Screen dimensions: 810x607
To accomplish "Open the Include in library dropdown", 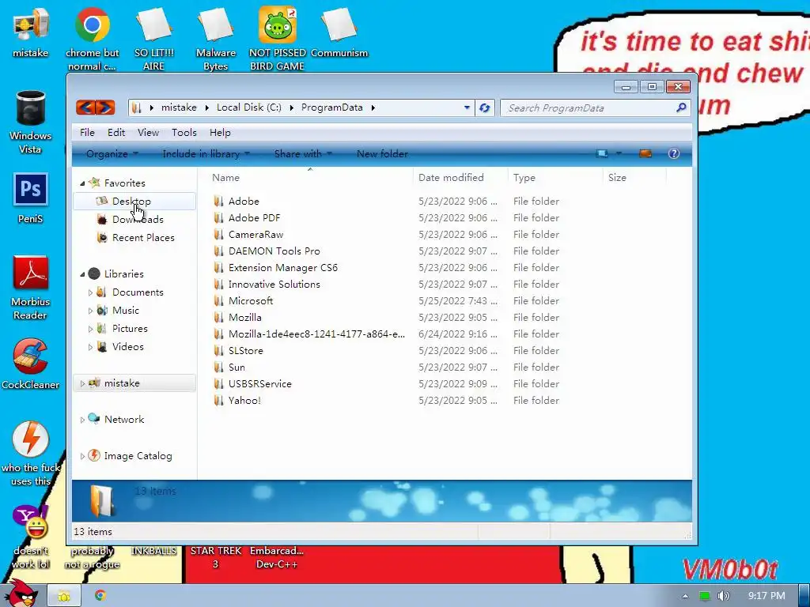I will point(206,154).
